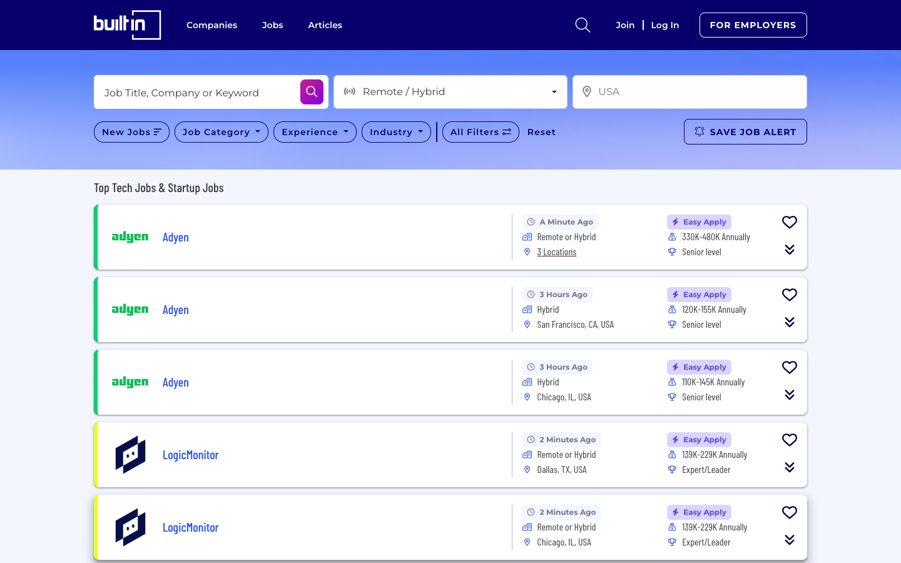
Task: Submit job search with purple magnifier button
Action: tap(312, 92)
